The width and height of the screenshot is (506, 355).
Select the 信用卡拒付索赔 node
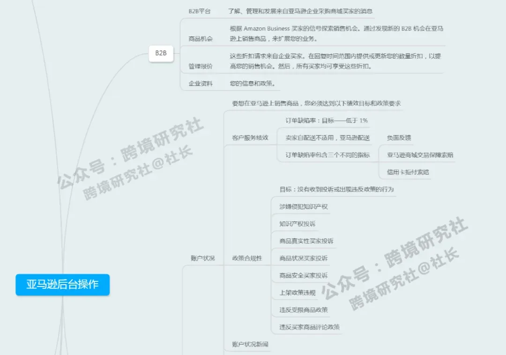[x=408, y=172]
